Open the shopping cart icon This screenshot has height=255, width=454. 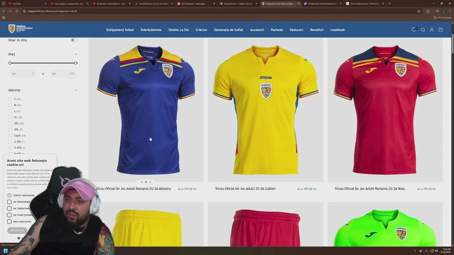tap(441, 30)
